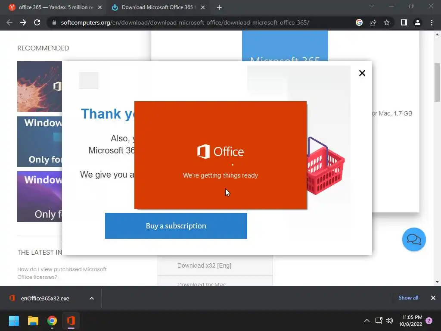Close the Yandex search tab
Image resolution: width=441 pixels, height=331 pixels.
tap(100, 7)
